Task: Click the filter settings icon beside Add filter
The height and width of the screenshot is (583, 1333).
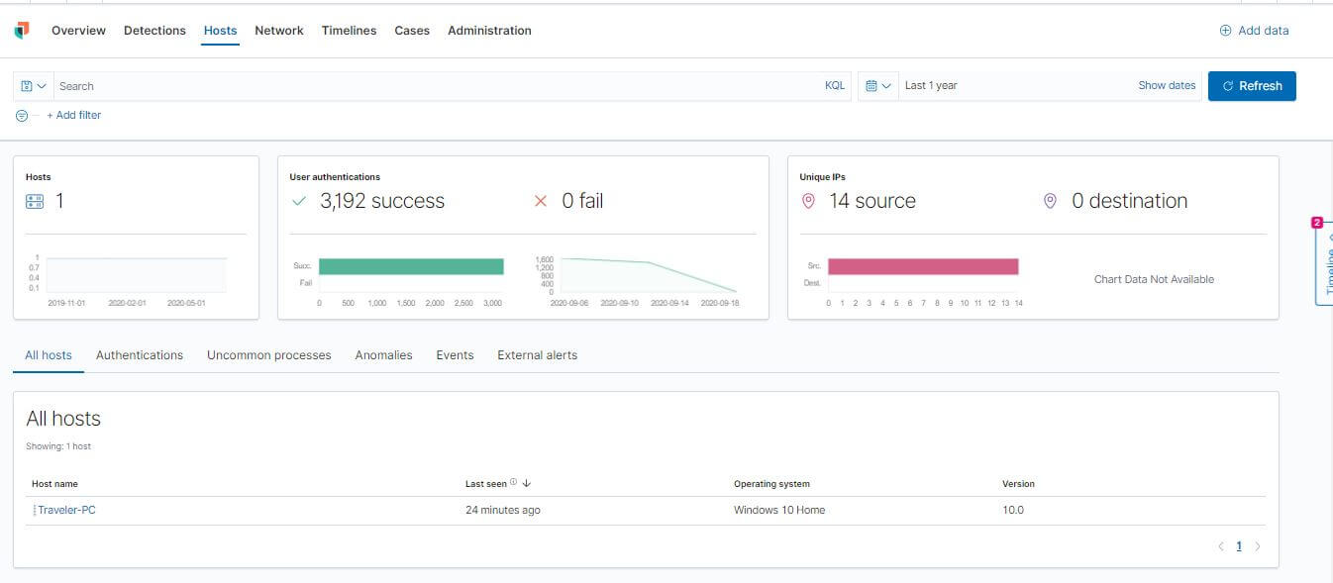Action: click(x=20, y=115)
